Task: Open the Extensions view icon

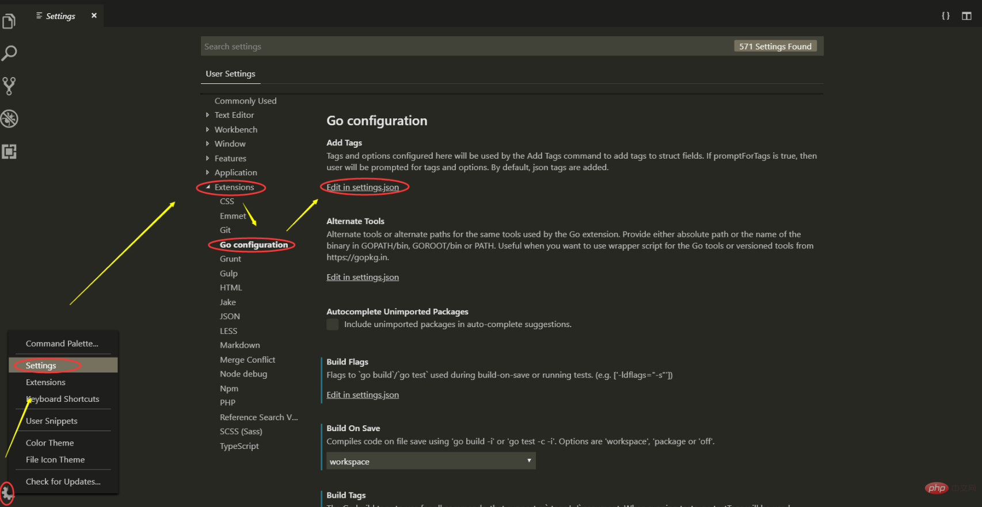Action: coord(9,152)
